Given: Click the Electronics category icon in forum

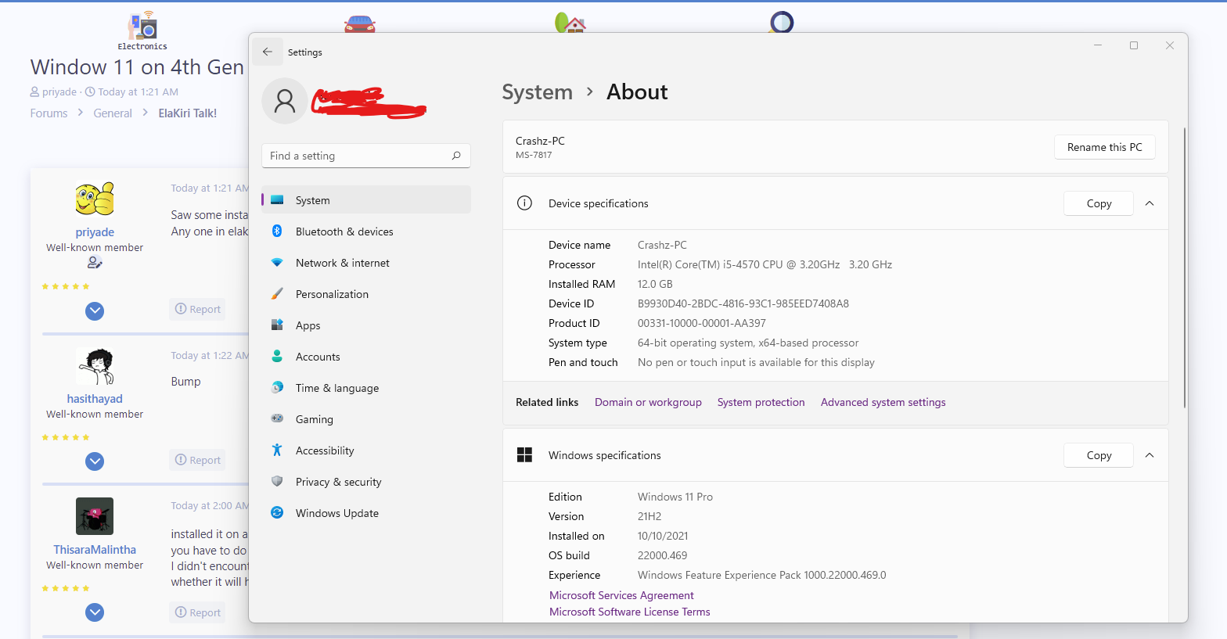Looking at the screenshot, I should point(142,26).
